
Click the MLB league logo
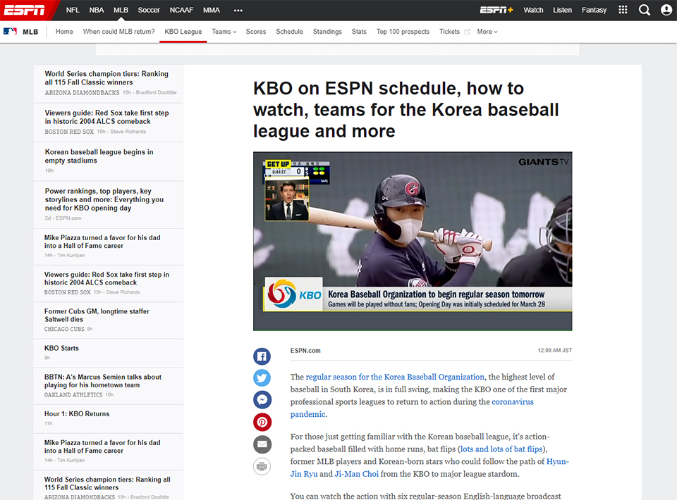[10, 31]
